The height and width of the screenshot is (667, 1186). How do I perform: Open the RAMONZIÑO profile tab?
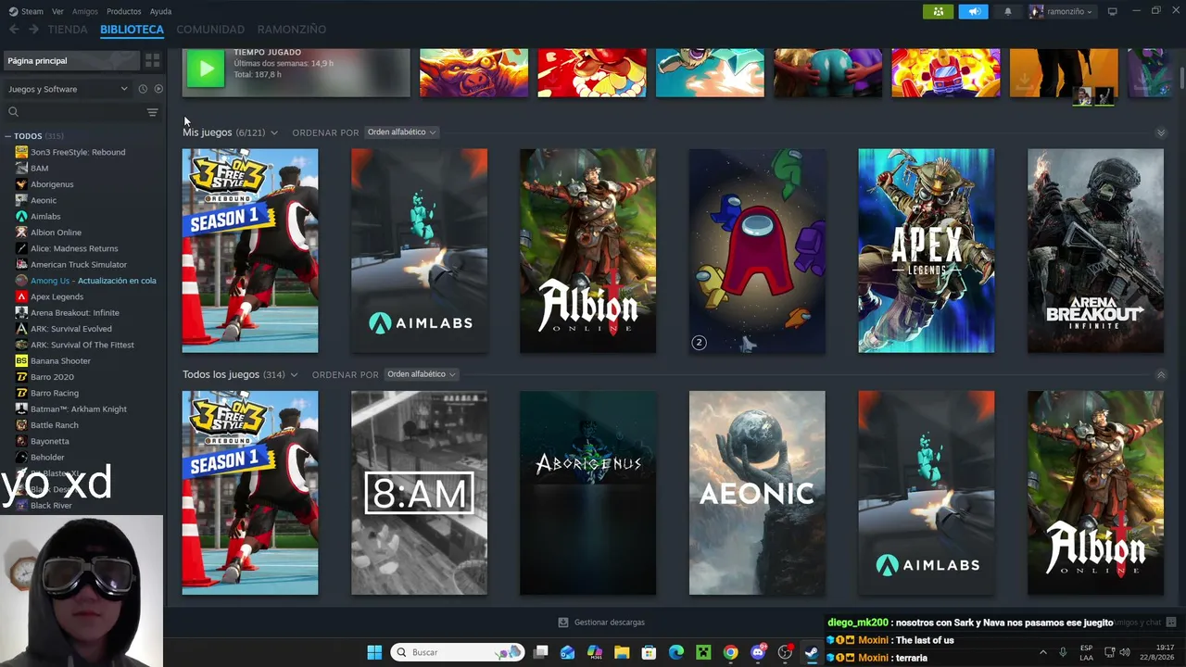292,30
